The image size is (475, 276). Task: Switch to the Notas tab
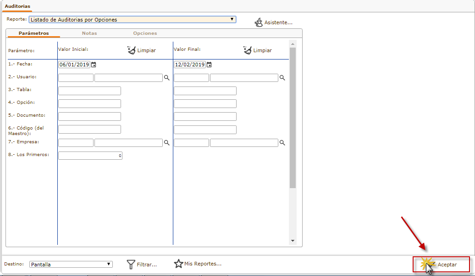[x=89, y=33]
